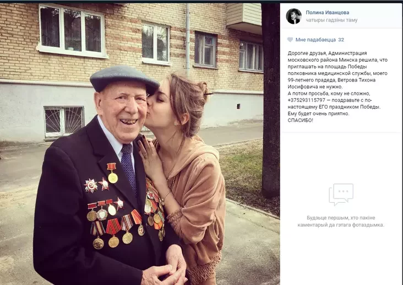
Task: Click the barred basement window in photo
Action: (x=64, y=121)
